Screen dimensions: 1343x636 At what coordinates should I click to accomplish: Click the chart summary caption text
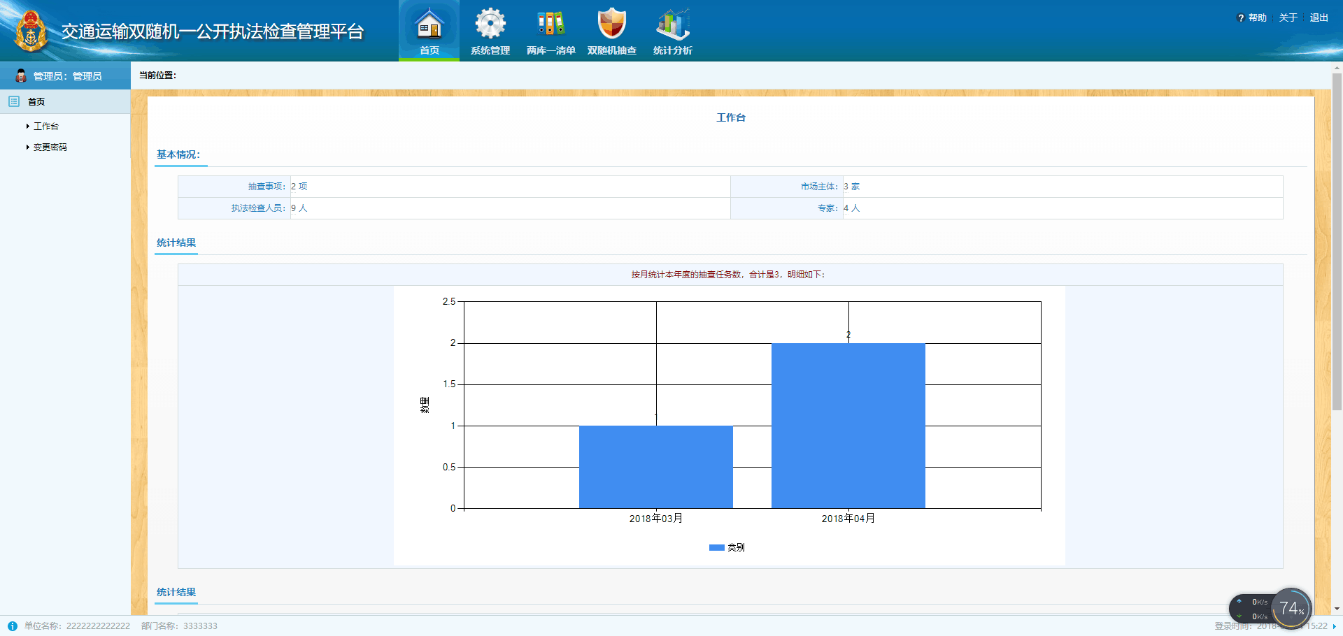[728, 275]
